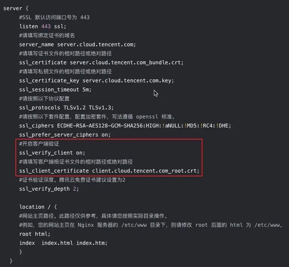Click the comment "#请按照以下协议配置"
The height and width of the screenshot is (267, 289).
point(44,99)
